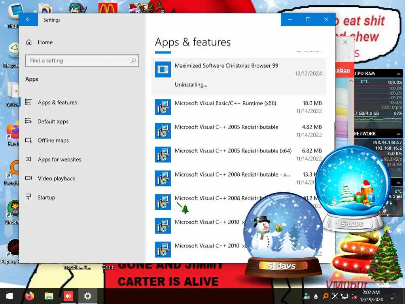Open Offline maps settings page
405x304 pixels.
(x=53, y=141)
